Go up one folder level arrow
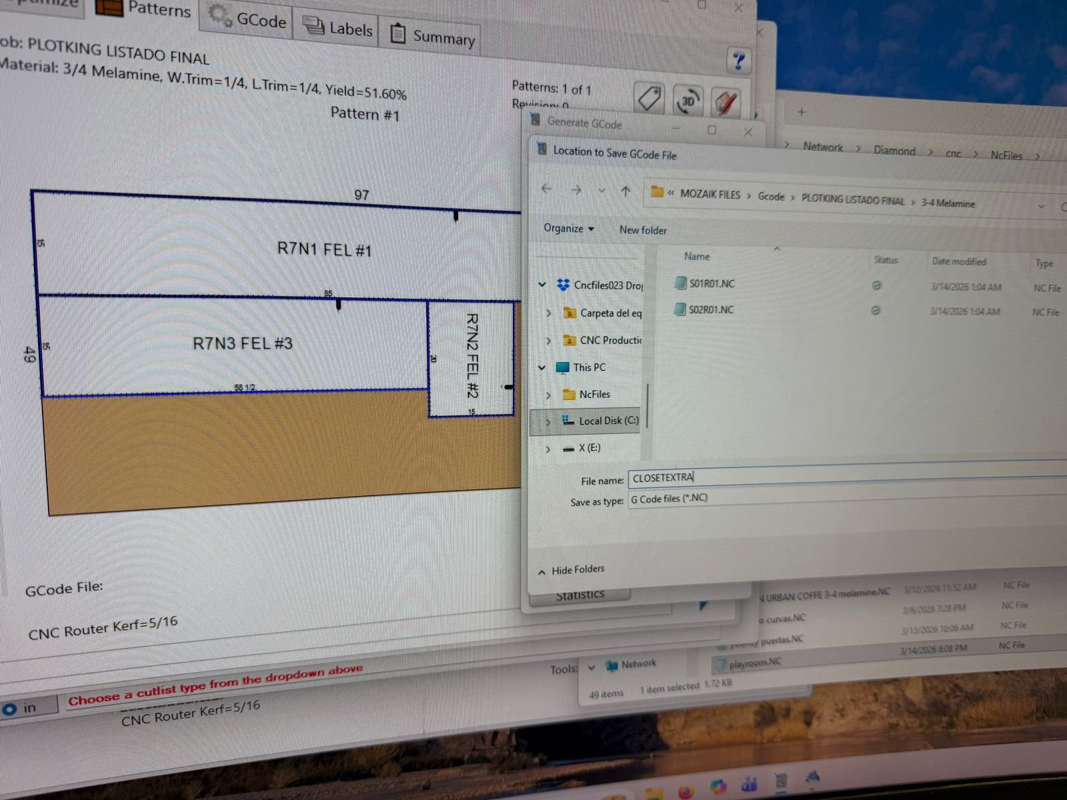 coord(626,191)
